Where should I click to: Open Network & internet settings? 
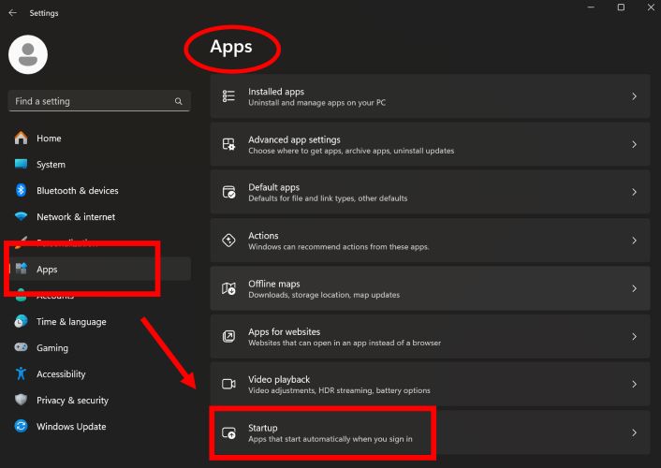click(x=76, y=217)
